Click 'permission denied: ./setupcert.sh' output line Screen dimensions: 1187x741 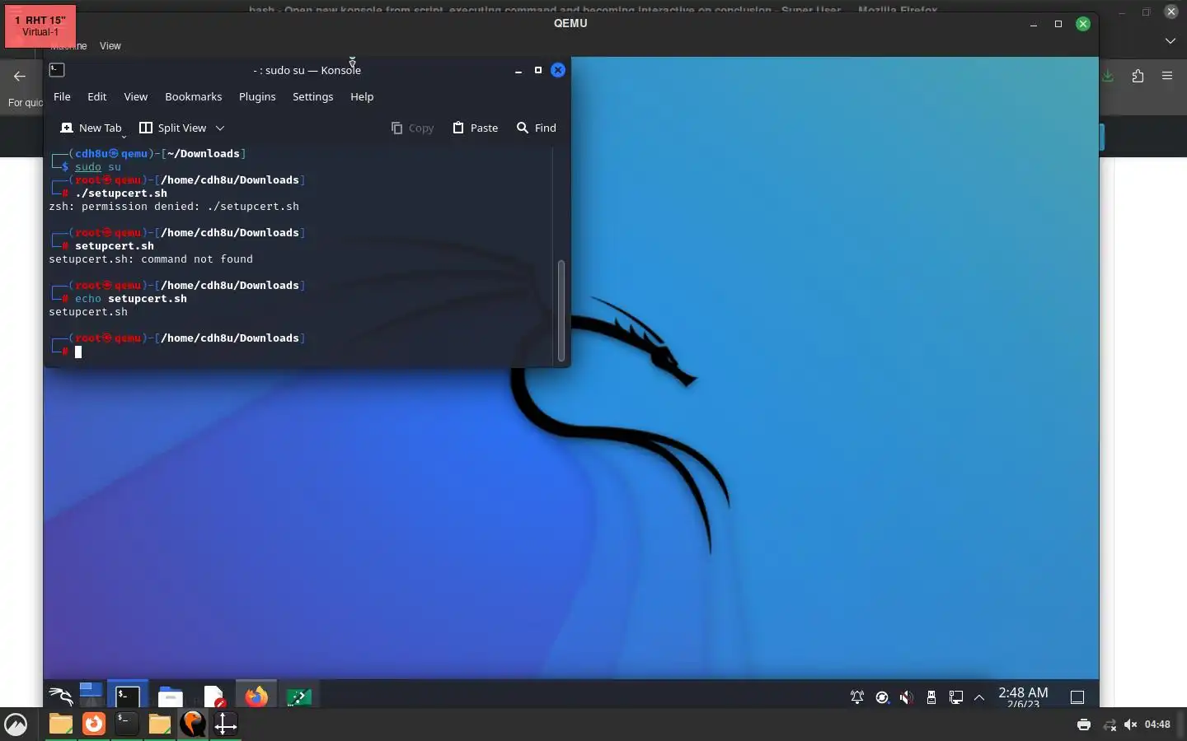click(174, 207)
